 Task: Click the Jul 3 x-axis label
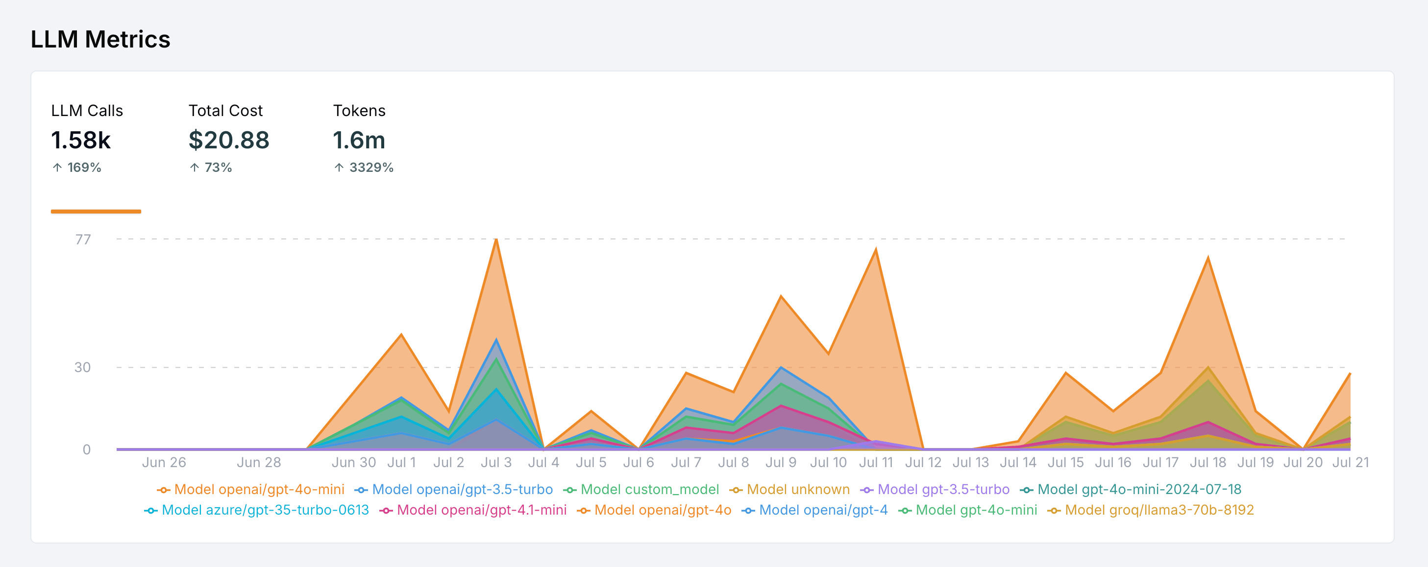(496, 462)
